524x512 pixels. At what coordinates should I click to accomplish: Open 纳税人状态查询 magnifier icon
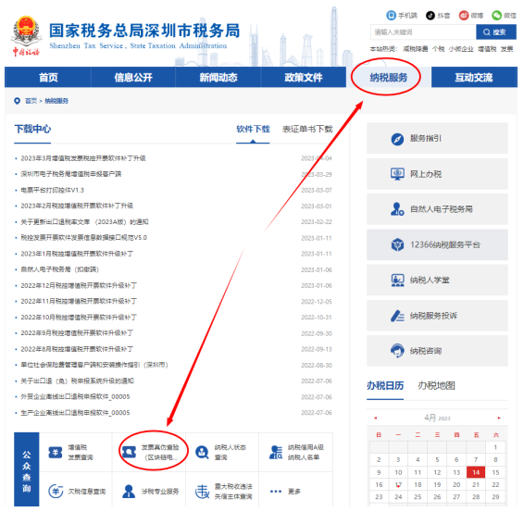tap(202, 452)
